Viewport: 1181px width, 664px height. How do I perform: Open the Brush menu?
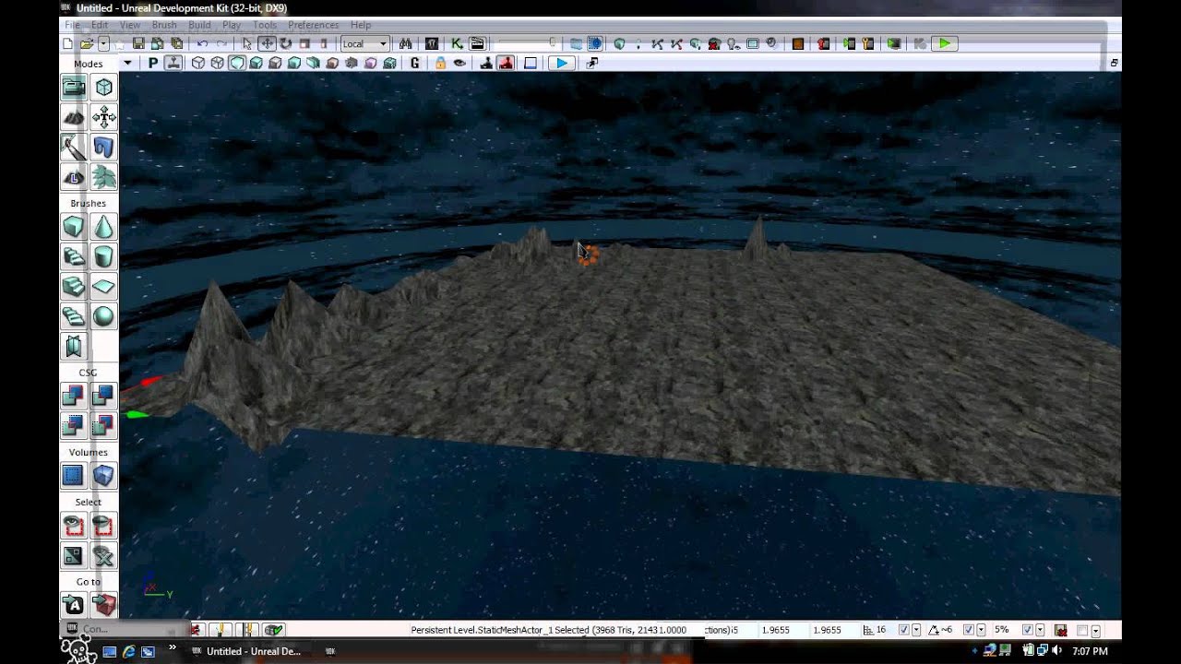[x=164, y=25]
